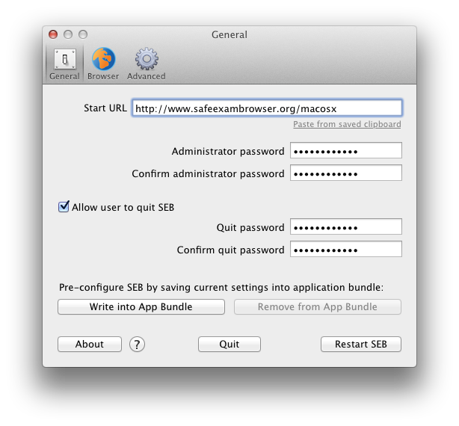Image resolution: width=459 pixels, height=426 pixels.
Task: Open the About dialog button
Action: coord(90,344)
